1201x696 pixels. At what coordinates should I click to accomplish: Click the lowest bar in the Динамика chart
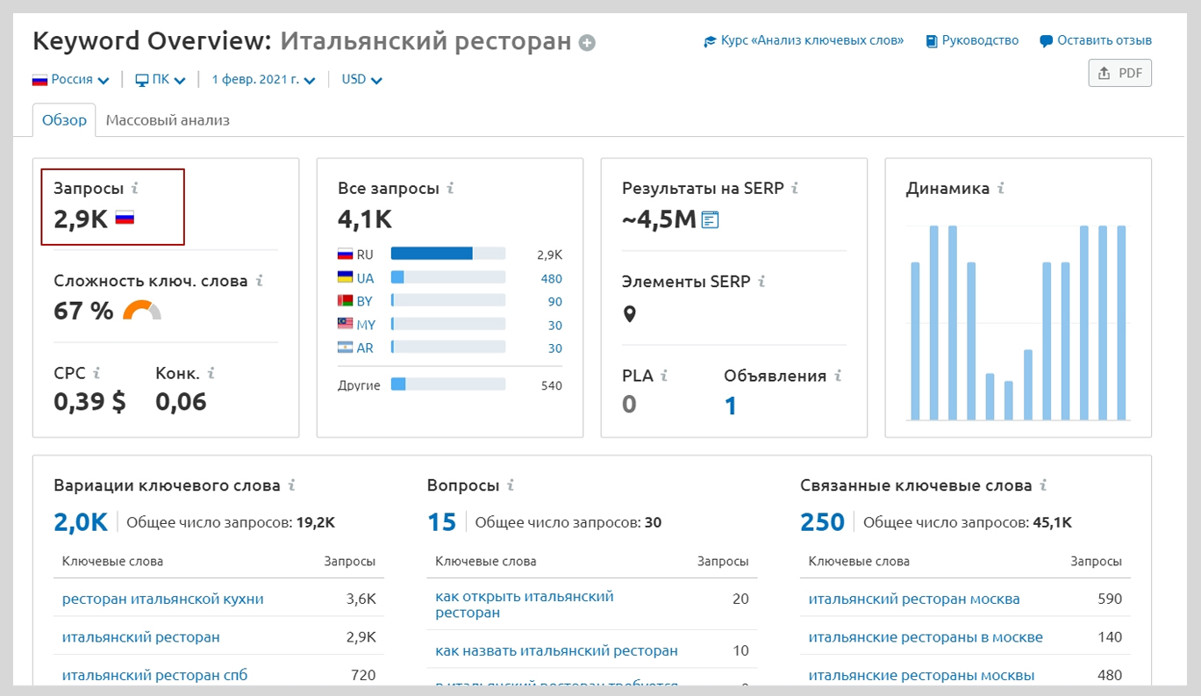[x=1009, y=400]
